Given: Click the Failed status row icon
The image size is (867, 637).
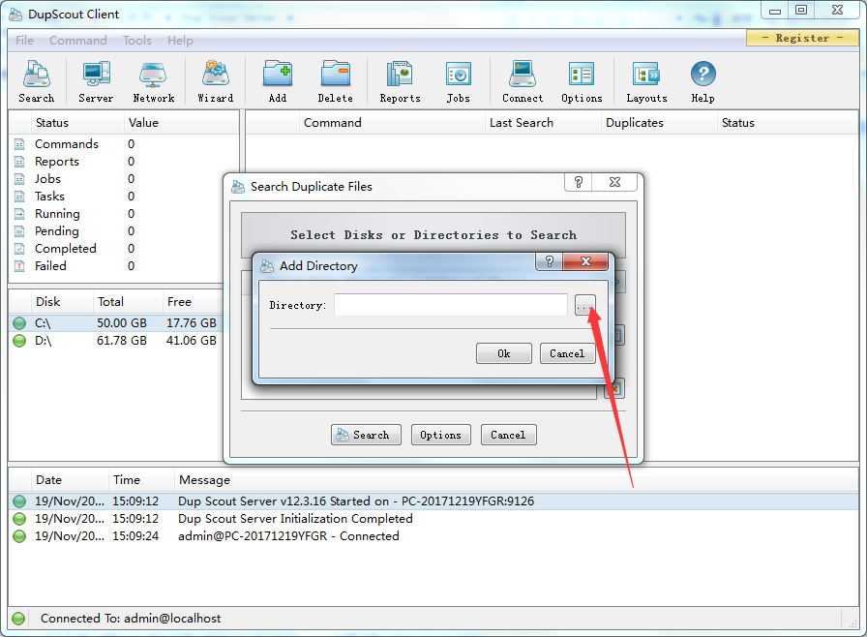Looking at the screenshot, I should 19,266.
